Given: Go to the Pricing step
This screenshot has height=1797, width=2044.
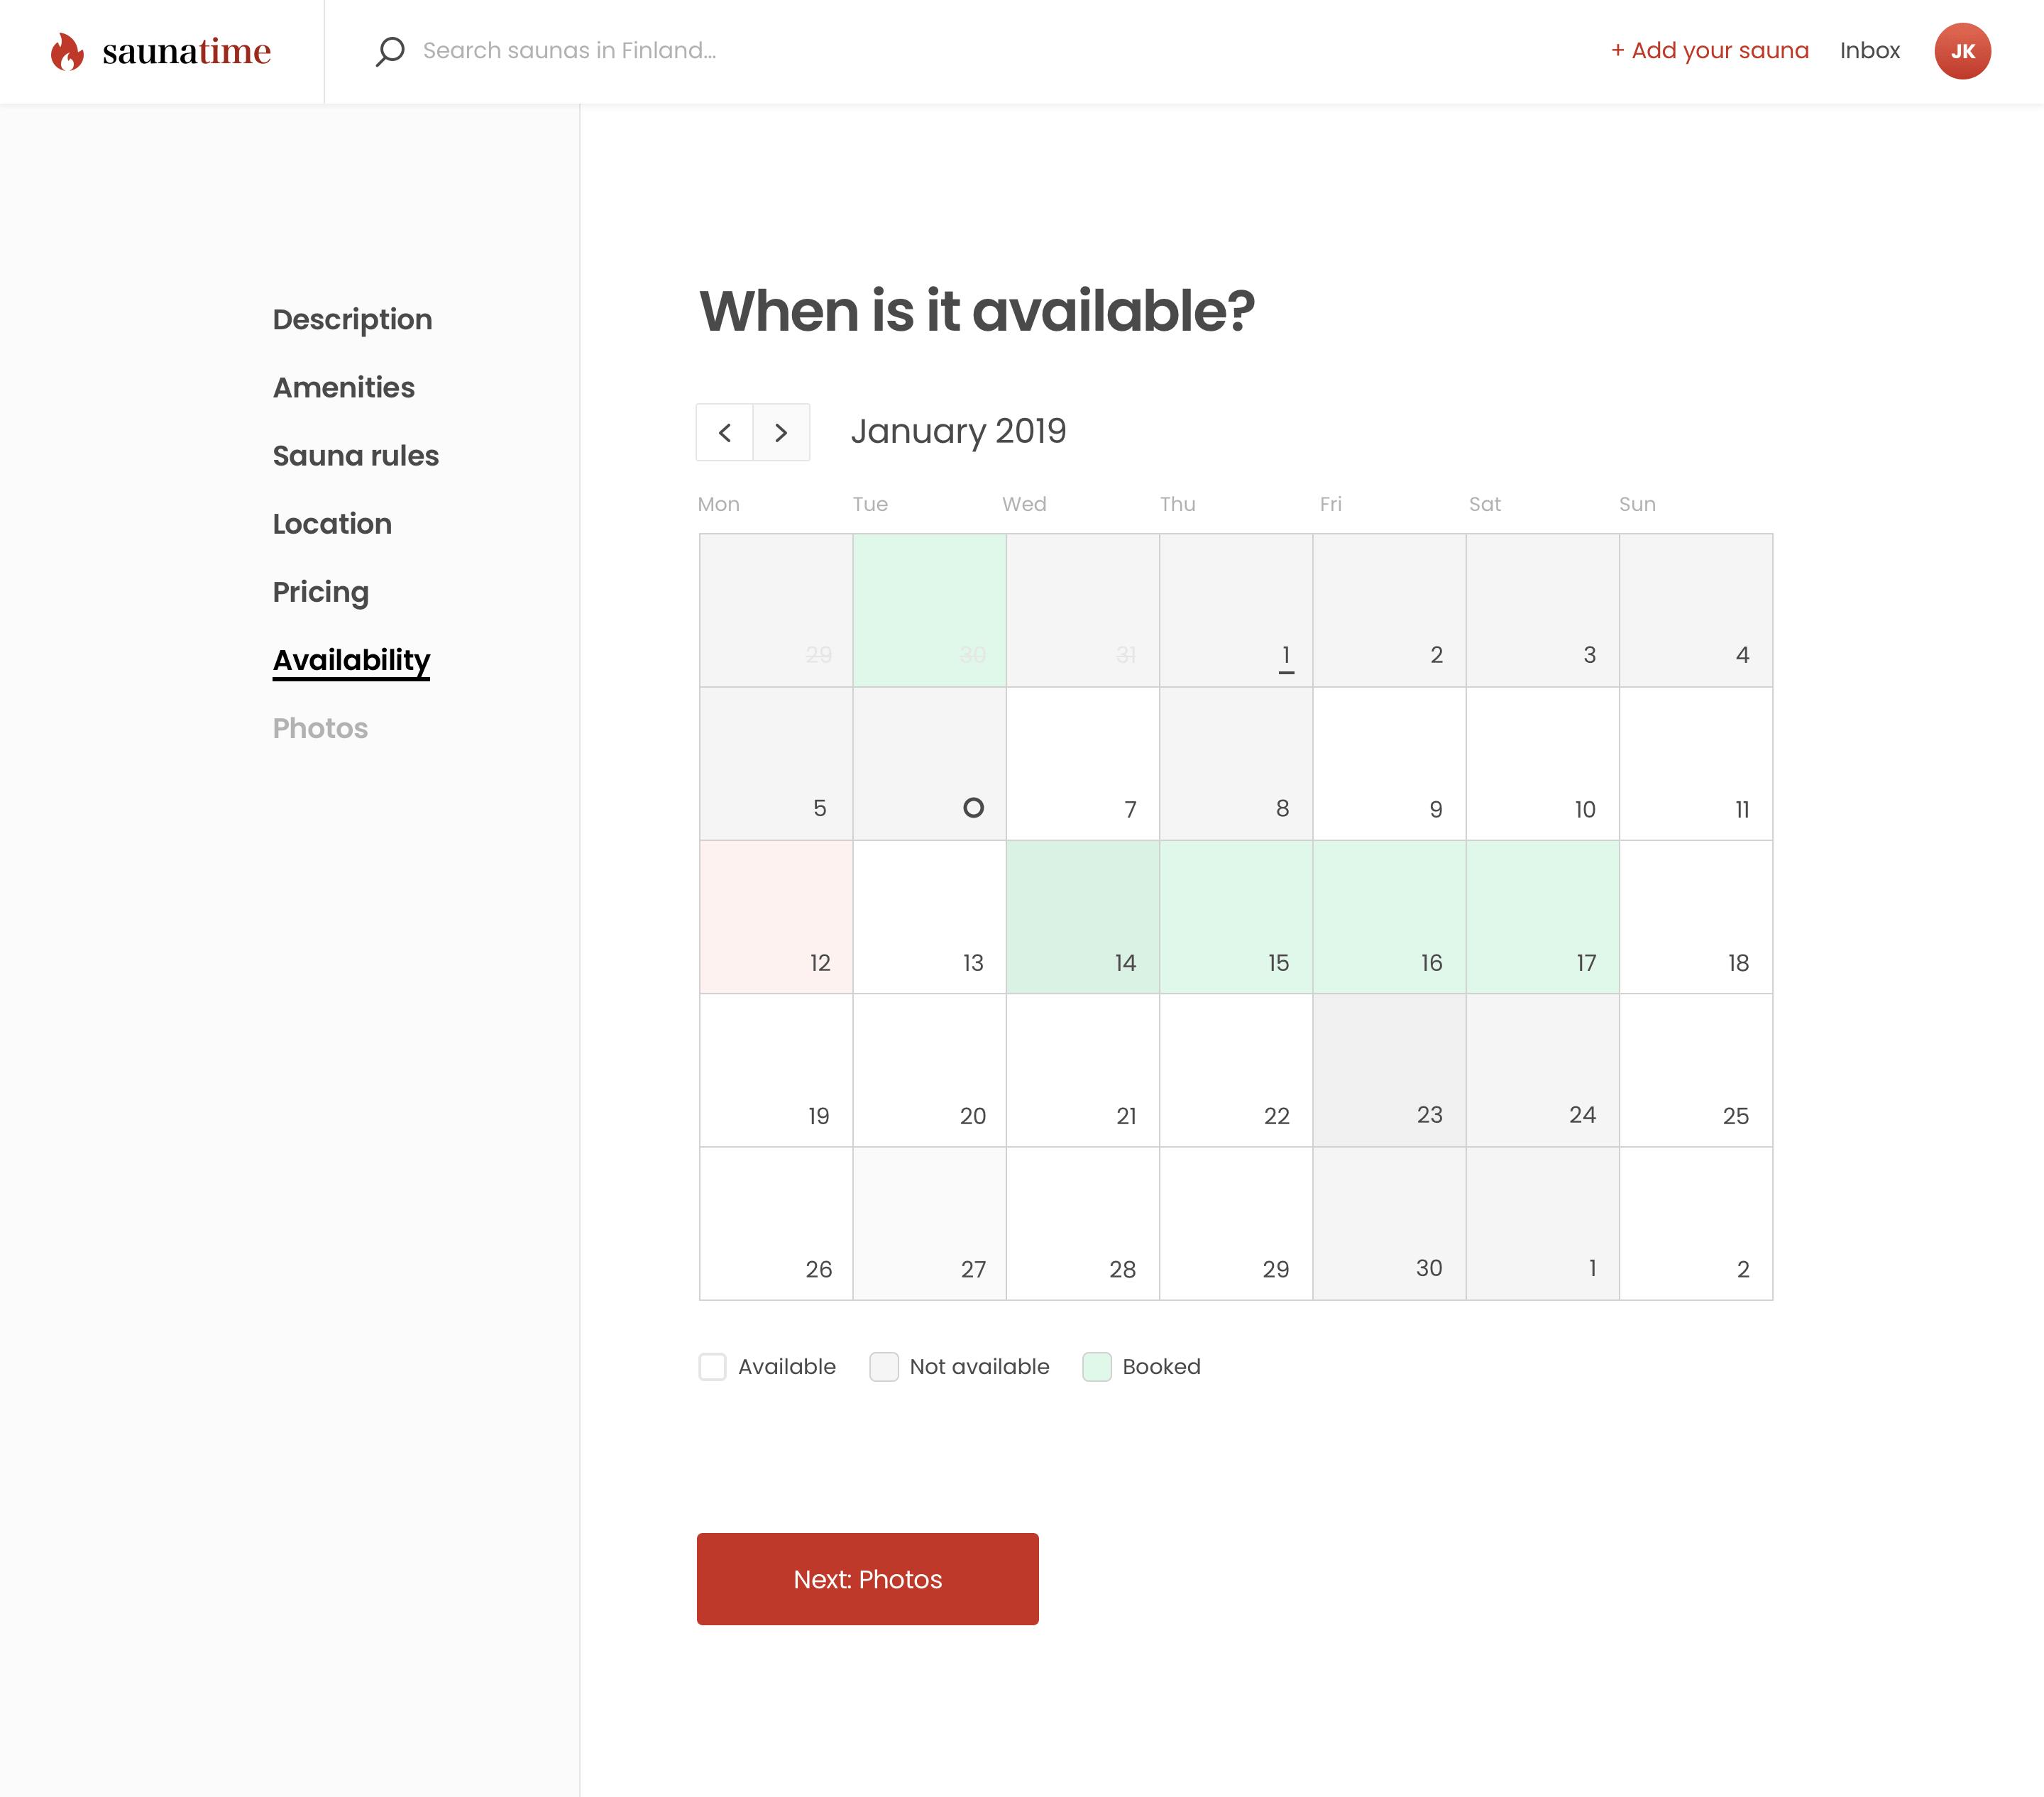Looking at the screenshot, I should pyautogui.click(x=321, y=592).
